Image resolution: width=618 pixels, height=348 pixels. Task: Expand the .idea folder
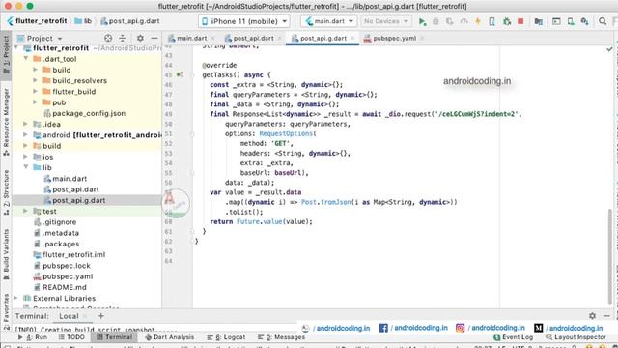click(x=26, y=124)
